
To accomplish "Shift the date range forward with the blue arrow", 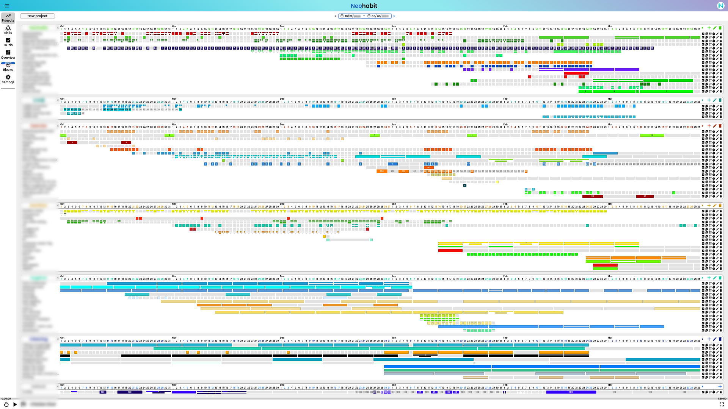I will coord(394,16).
